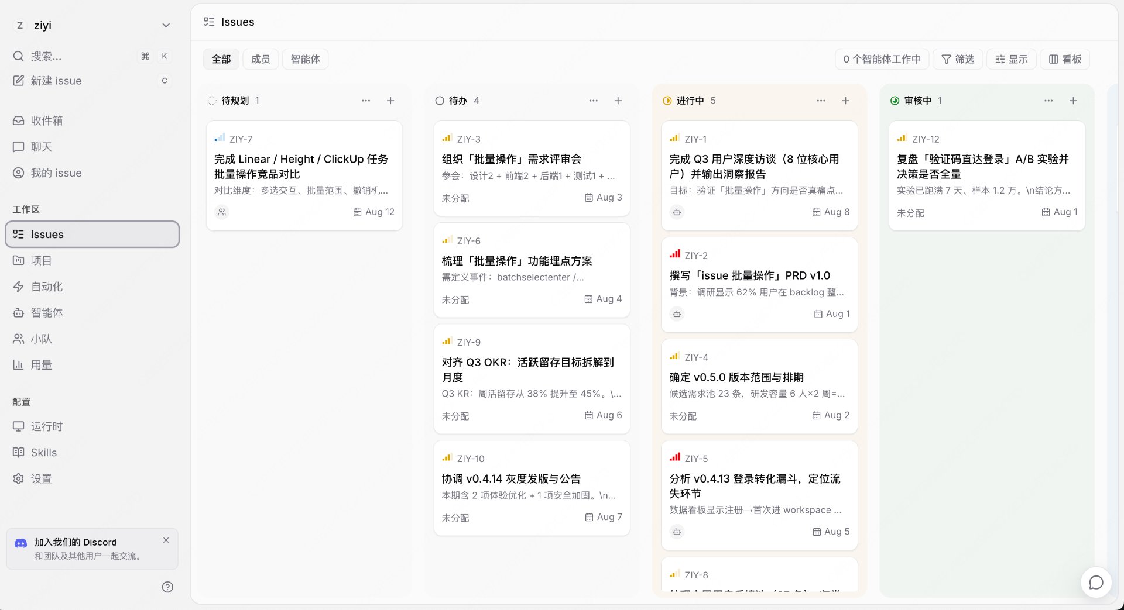
Task: Open the chat bubble floating button
Action: point(1096,583)
